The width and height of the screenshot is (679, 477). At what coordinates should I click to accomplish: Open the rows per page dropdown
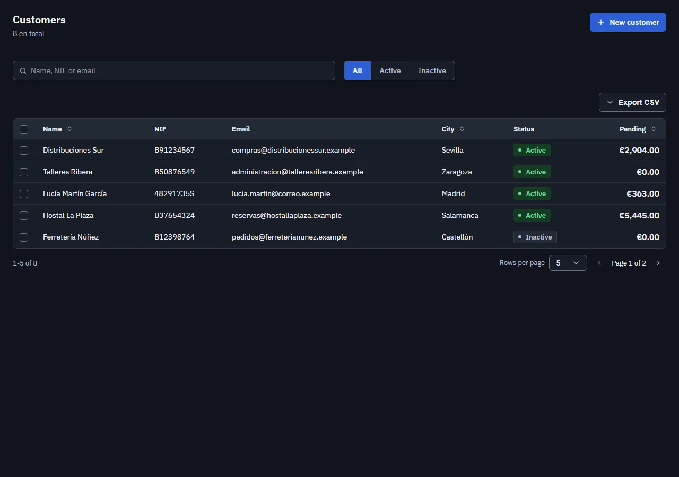click(x=568, y=263)
